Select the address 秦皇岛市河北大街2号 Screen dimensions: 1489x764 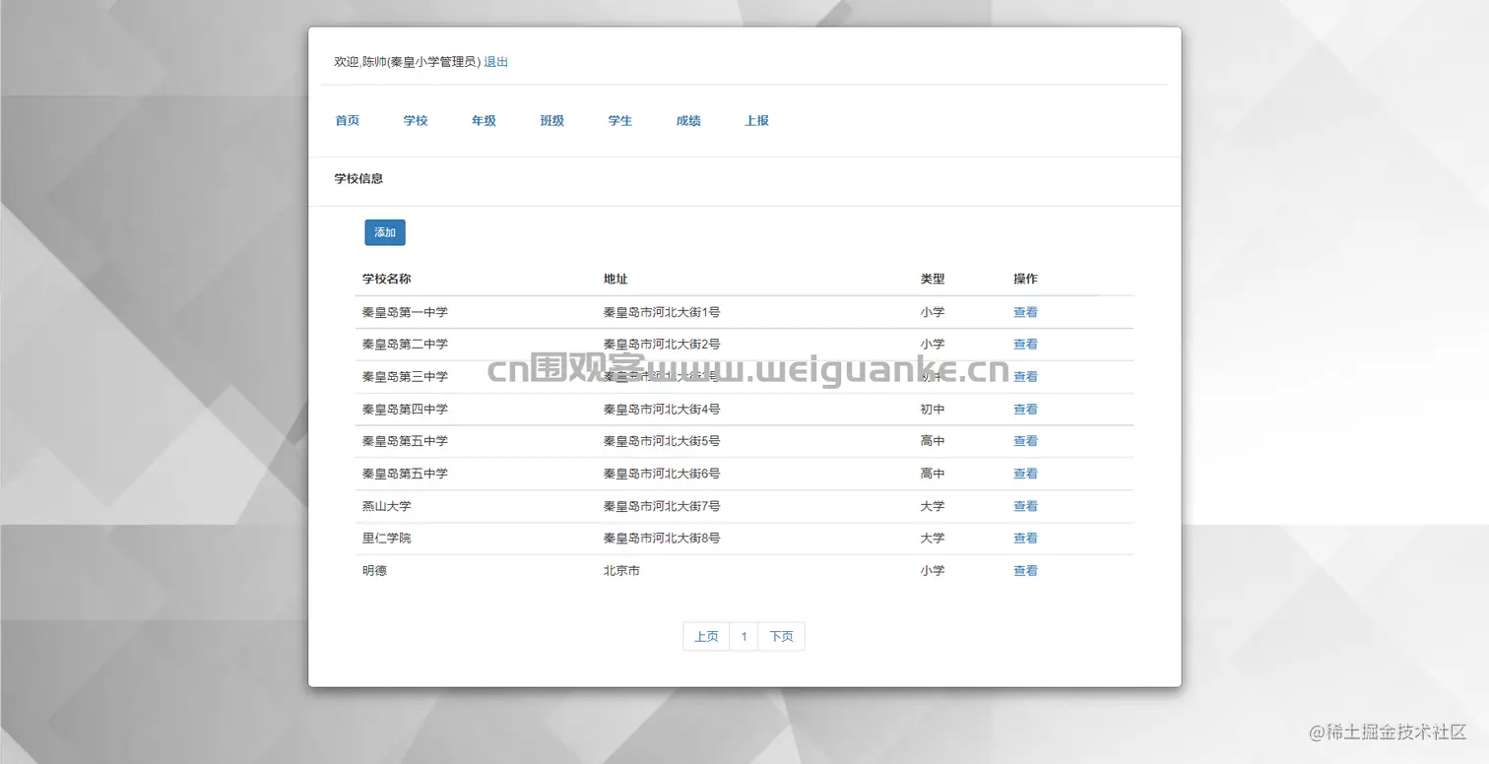coord(662,345)
